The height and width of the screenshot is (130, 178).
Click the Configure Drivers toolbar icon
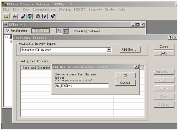(x=23, y=17)
